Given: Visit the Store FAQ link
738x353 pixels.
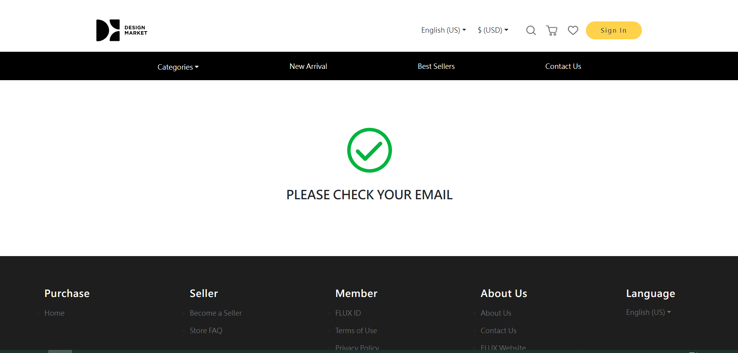Looking at the screenshot, I should tap(206, 331).
